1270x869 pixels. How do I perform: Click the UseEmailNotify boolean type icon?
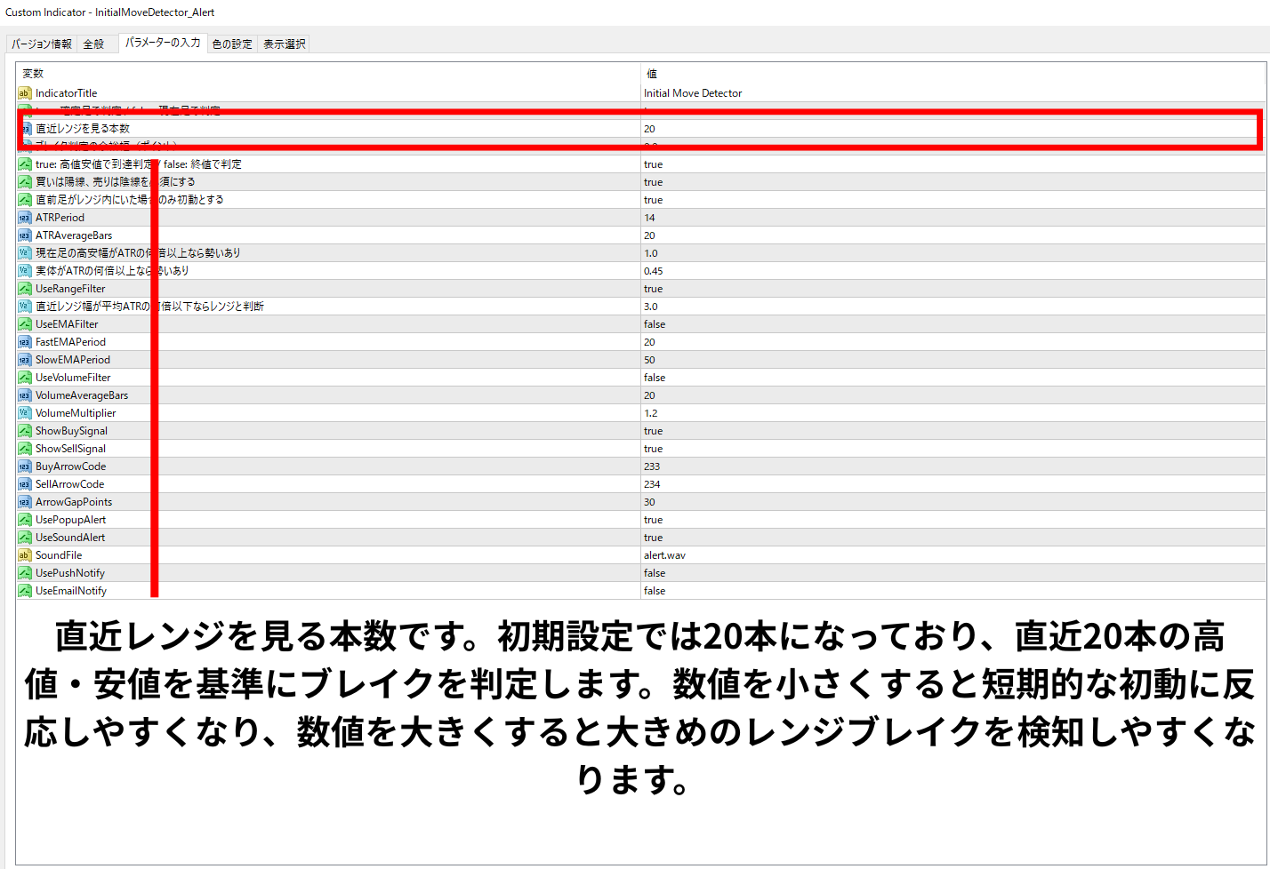pyautogui.click(x=25, y=591)
